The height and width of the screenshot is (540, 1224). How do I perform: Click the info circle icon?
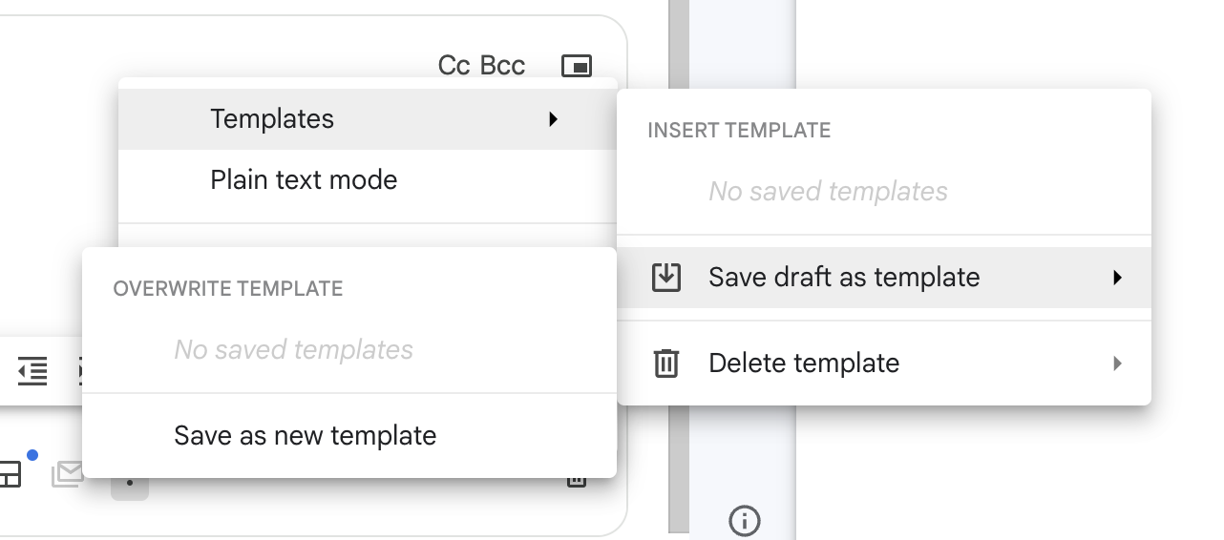[x=744, y=521]
